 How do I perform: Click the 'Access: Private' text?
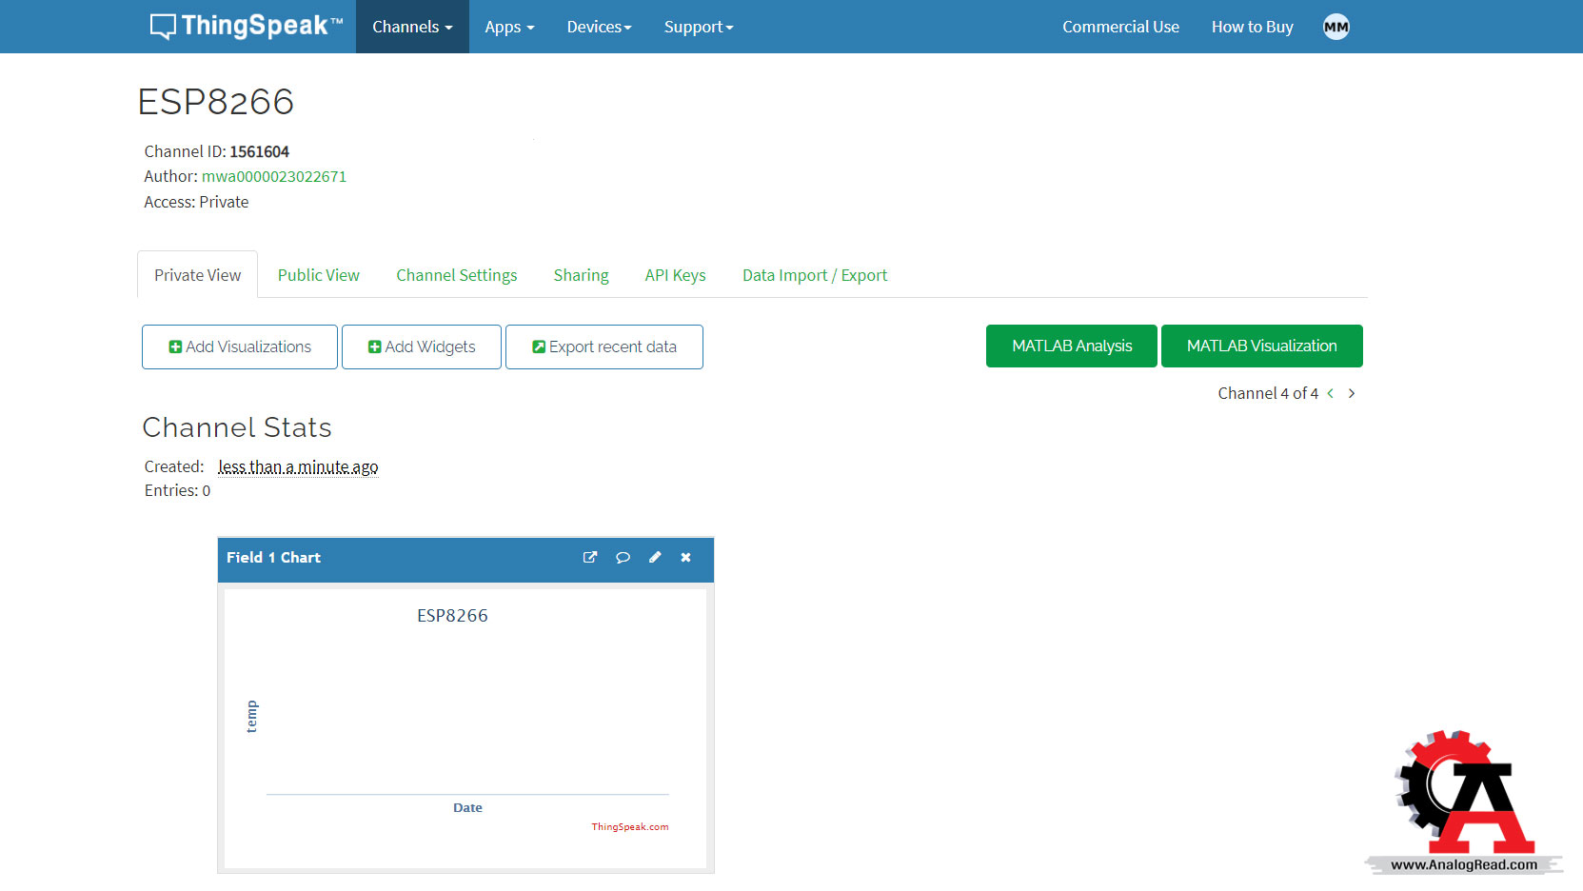[x=196, y=202]
